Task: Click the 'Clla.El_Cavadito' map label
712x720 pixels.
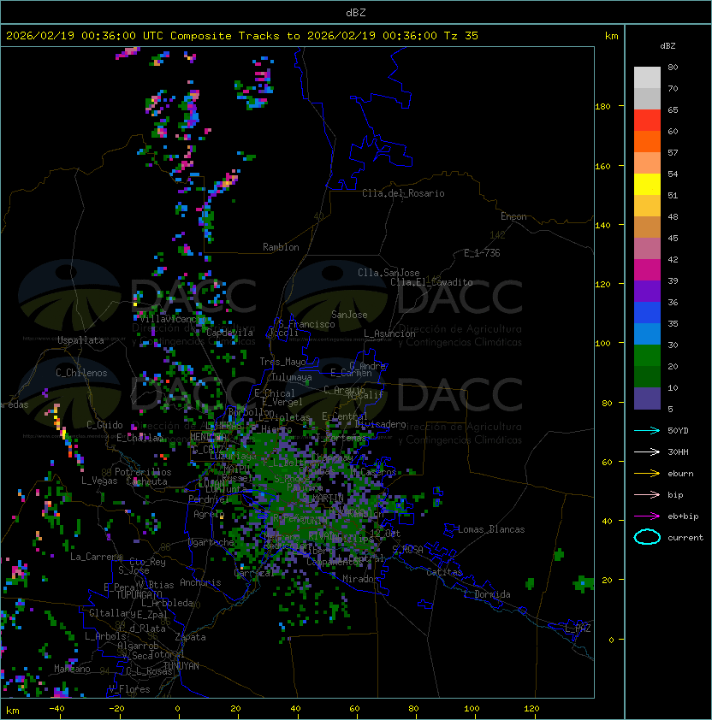Action: (x=431, y=282)
